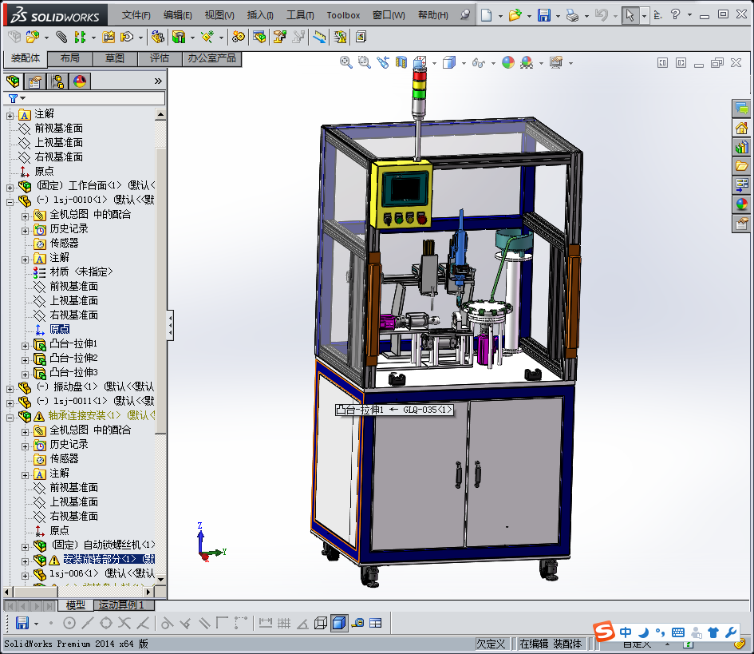754x654 pixels.
Task: Expand the 振动盘<1> component
Action: 10,389
